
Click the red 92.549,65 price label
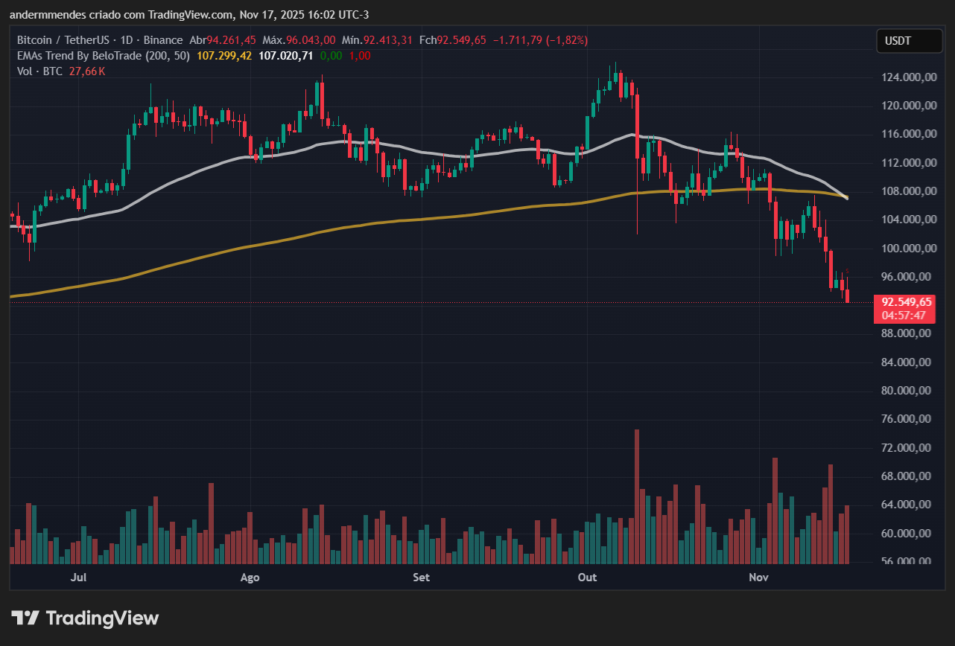tap(905, 302)
